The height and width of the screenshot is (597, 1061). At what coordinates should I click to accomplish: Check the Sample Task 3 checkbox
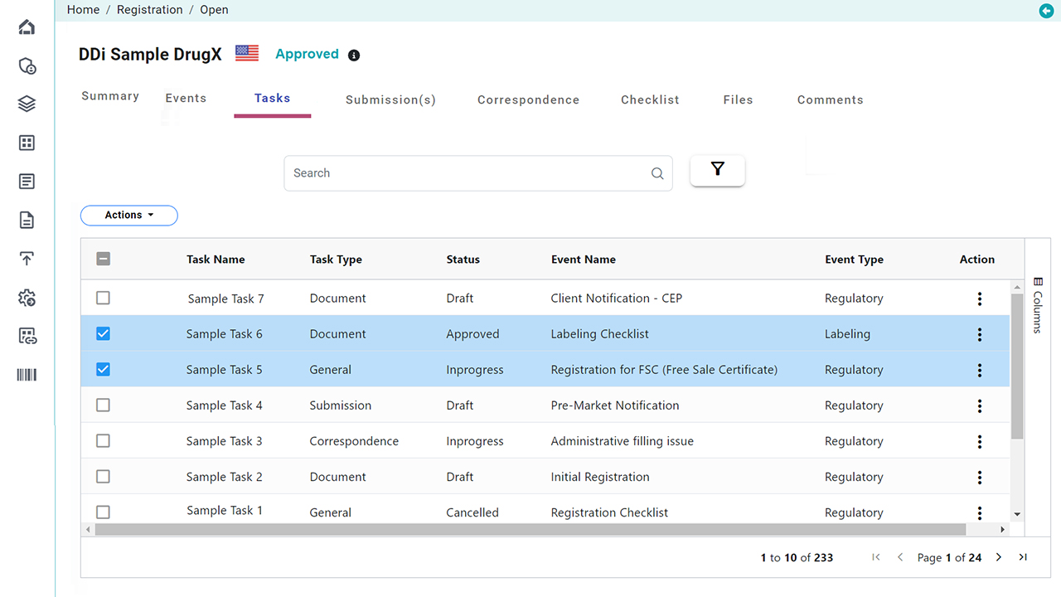pos(103,440)
